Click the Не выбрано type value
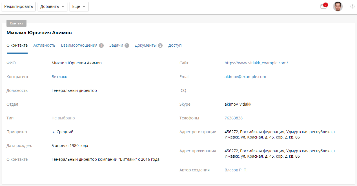Image resolution: width=357 pixels, height=186 pixels. 63,118
